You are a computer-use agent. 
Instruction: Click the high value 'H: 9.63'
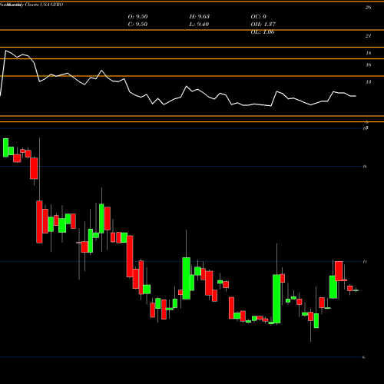click(x=200, y=16)
